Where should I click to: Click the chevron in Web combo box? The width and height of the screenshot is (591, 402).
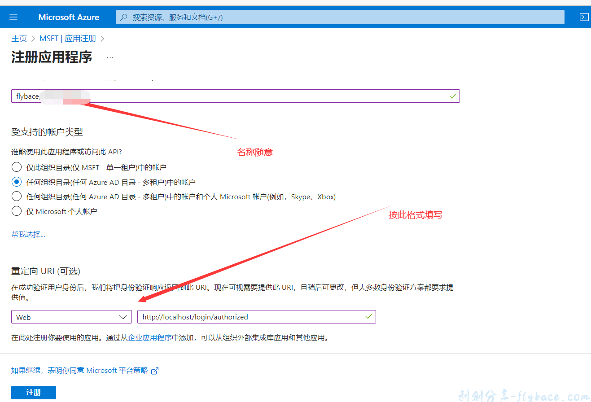click(x=123, y=317)
